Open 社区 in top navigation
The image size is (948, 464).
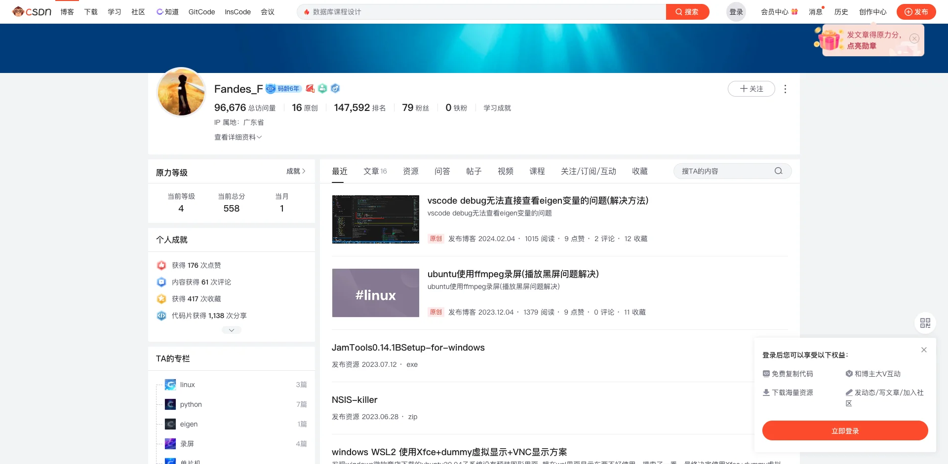pos(138,12)
